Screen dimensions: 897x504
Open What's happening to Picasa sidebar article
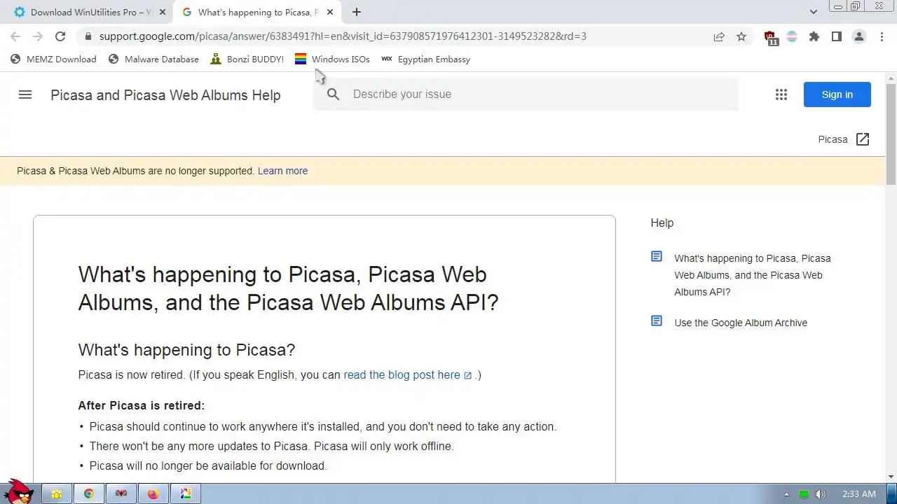coord(753,275)
